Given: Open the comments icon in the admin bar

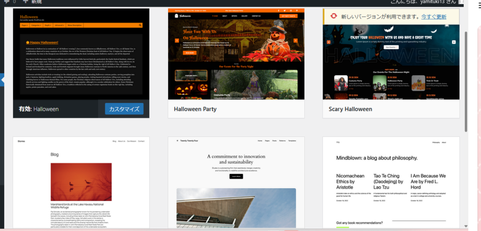Looking at the screenshot, I should [x=7, y=2].
